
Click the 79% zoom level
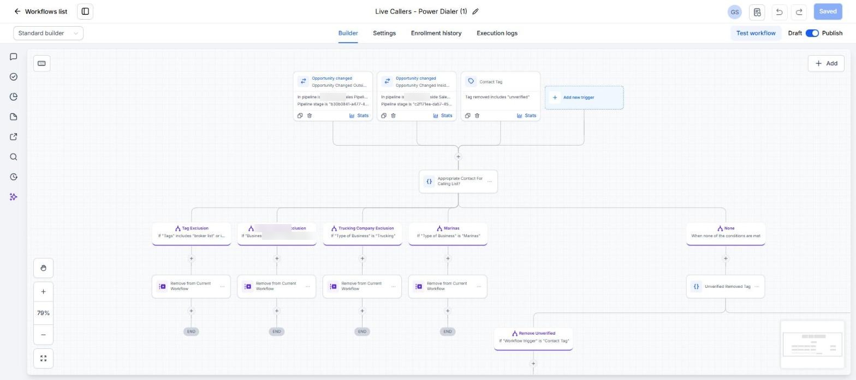(43, 313)
